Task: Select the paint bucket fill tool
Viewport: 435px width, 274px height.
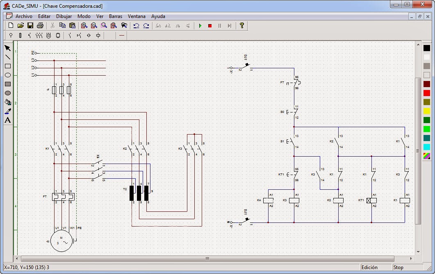Action: click(8, 102)
